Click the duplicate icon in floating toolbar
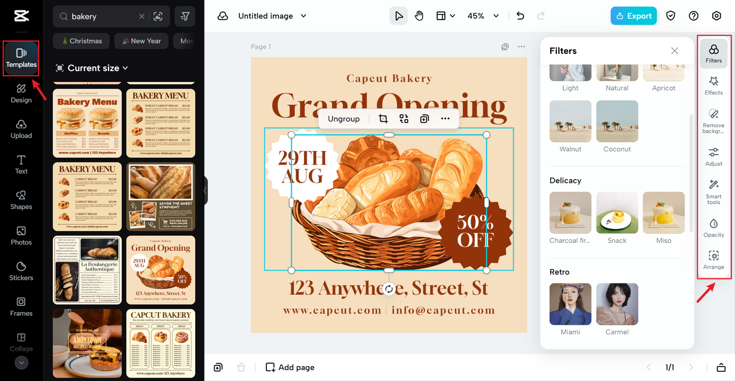Screen dimensions: 735x381 point(424,119)
